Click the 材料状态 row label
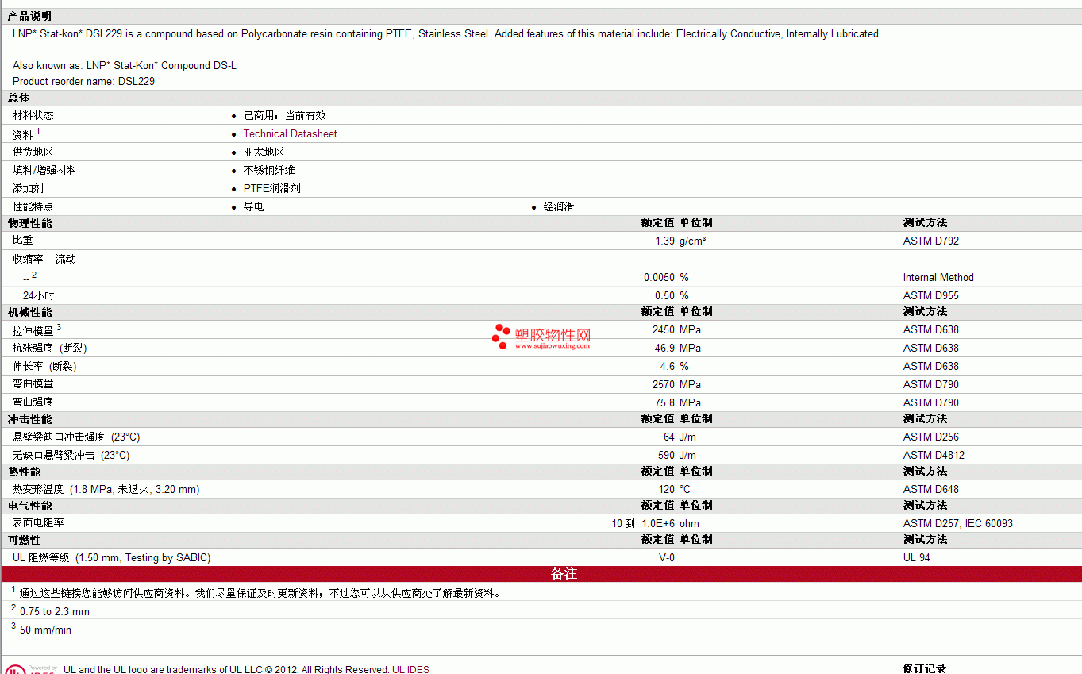 click(x=33, y=116)
